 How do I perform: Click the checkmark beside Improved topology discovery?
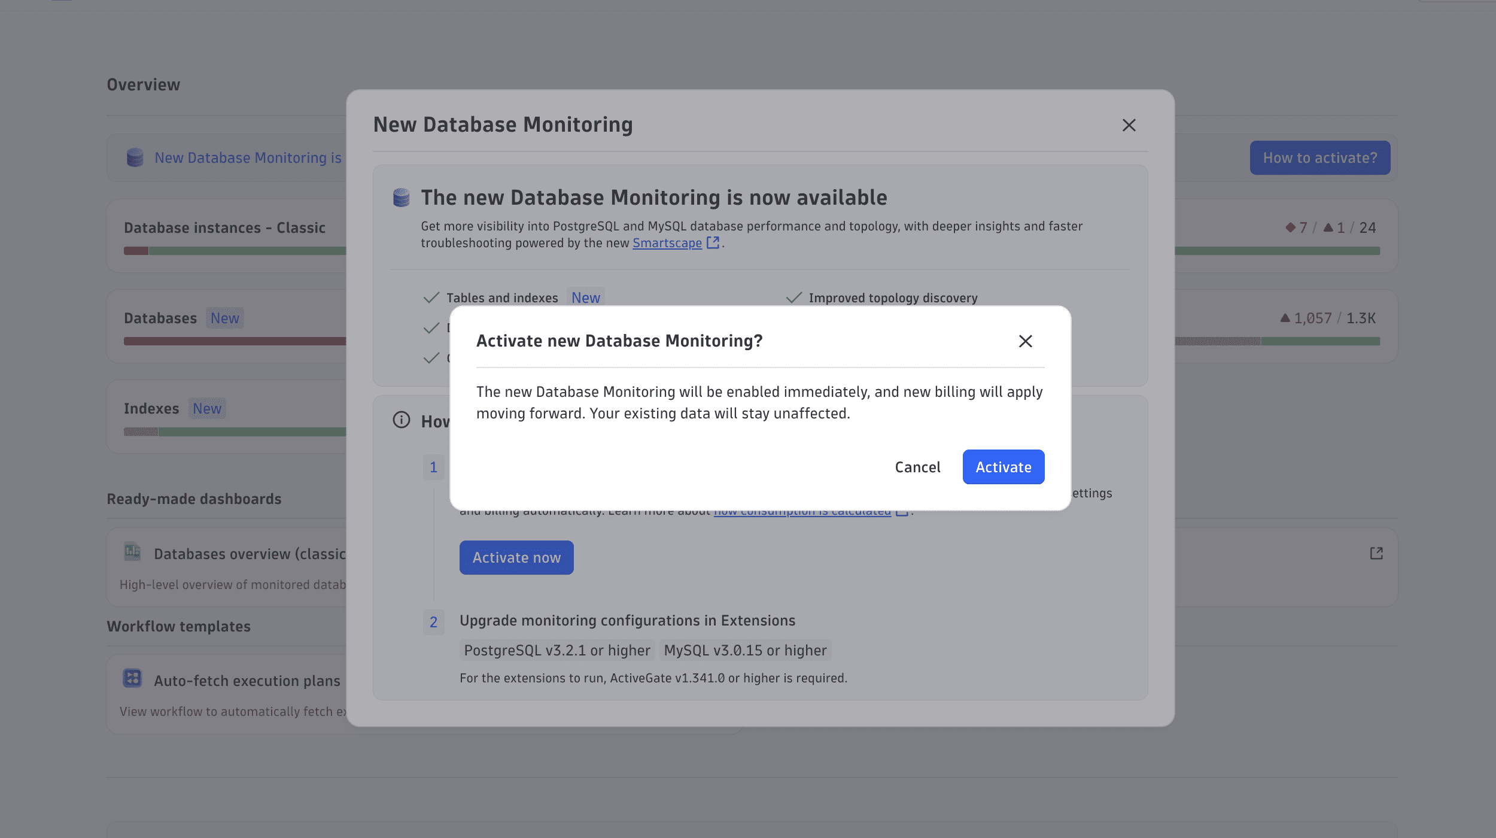click(x=793, y=297)
